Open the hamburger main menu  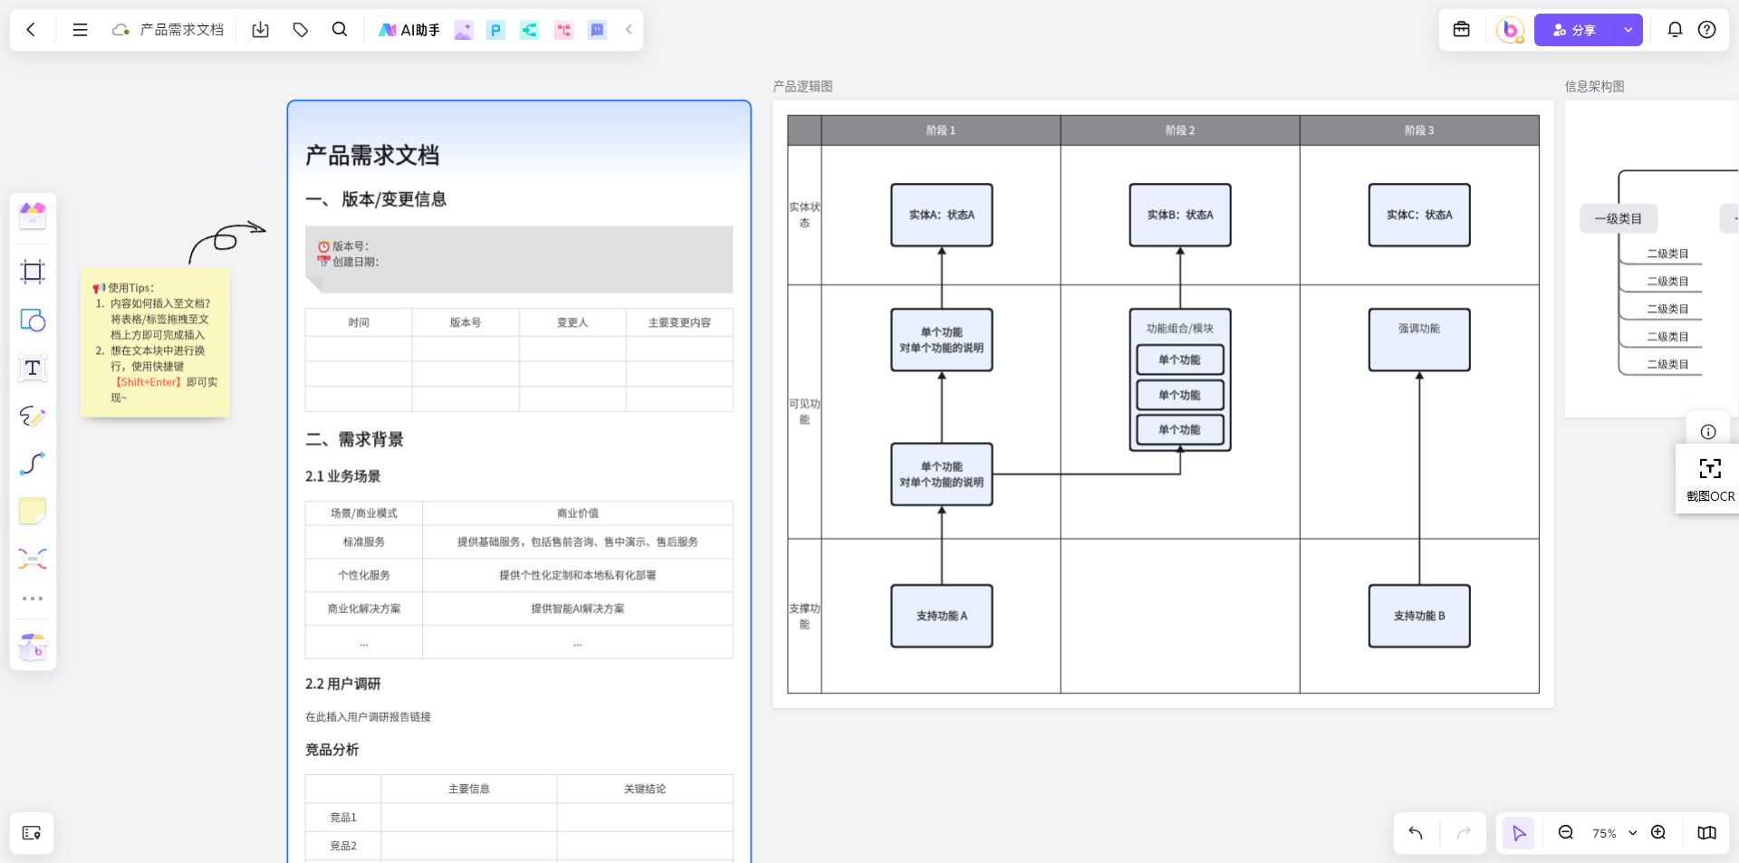point(80,30)
